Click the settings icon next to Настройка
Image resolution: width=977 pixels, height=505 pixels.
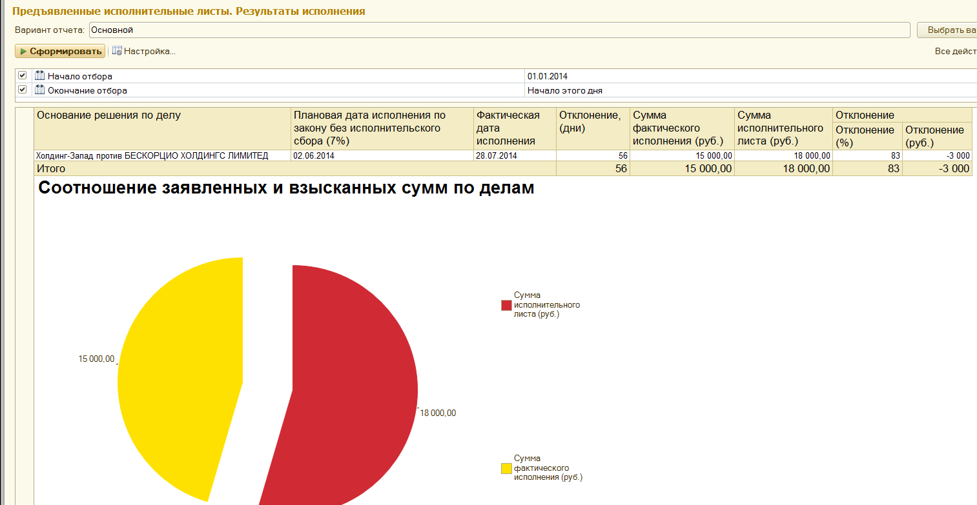pos(117,51)
